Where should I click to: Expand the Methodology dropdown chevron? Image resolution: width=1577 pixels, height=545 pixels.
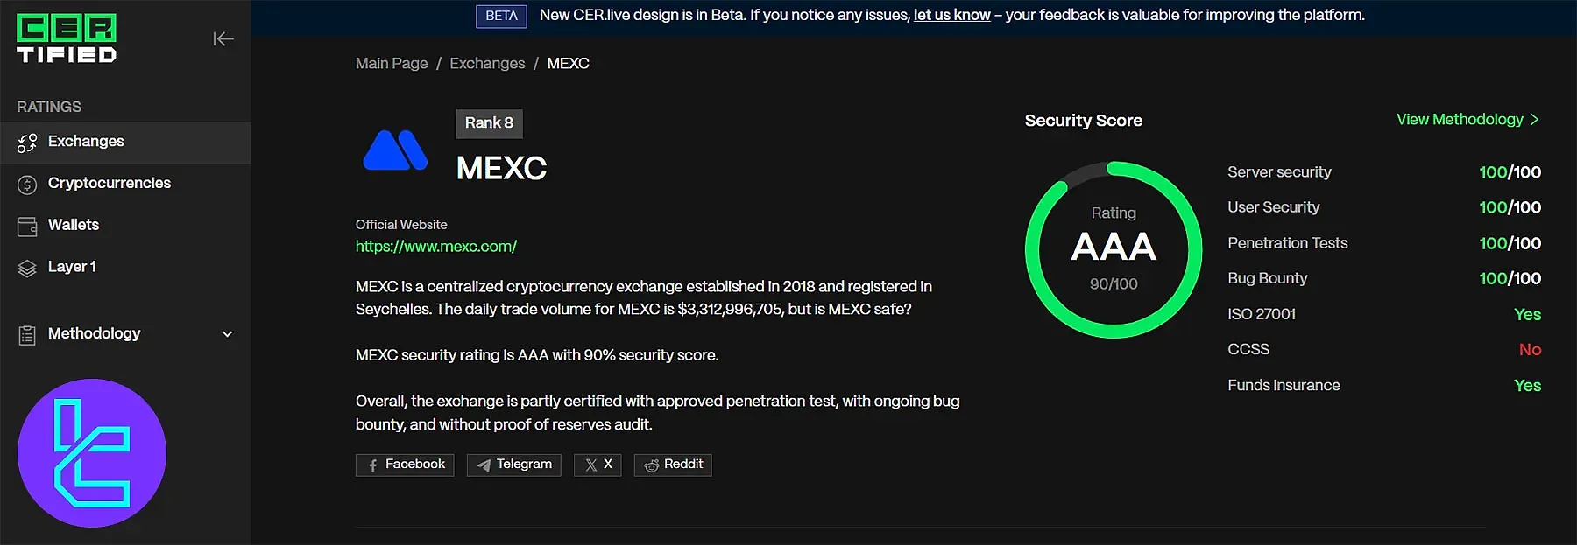coord(228,334)
